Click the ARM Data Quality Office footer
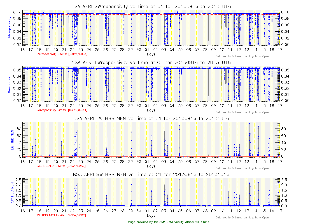The height and width of the screenshot is (224, 336). coord(168,222)
